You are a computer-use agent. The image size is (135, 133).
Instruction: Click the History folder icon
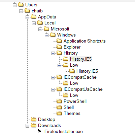59,53
